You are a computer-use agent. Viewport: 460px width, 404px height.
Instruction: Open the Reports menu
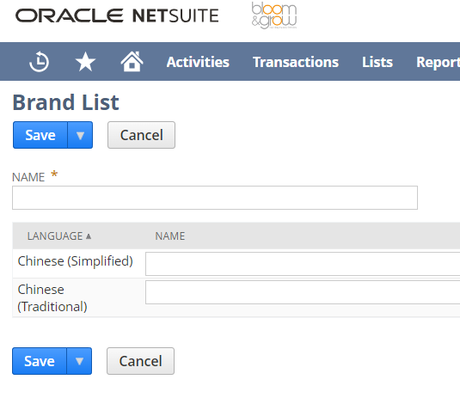[x=438, y=62]
